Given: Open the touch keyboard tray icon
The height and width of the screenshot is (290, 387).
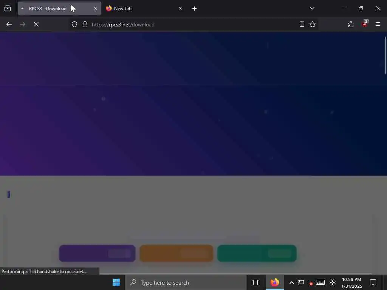Looking at the screenshot, I should click(320, 282).
